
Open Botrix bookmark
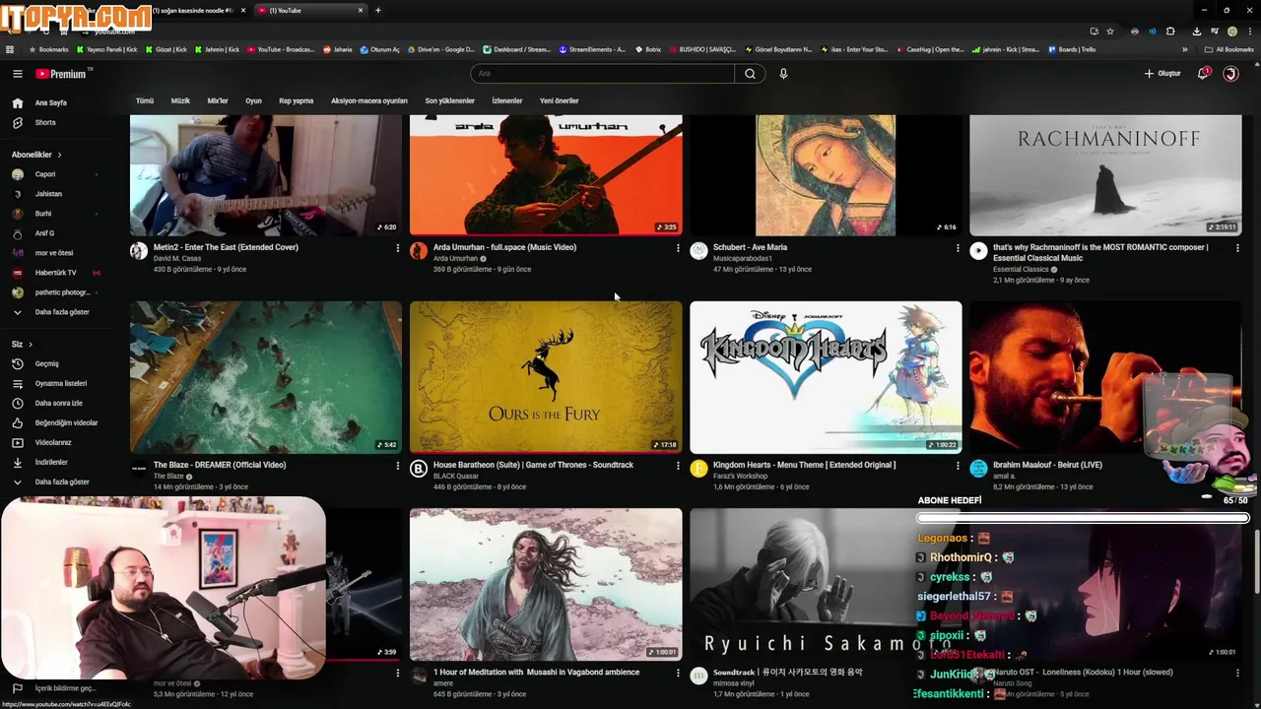pos(648,49)
